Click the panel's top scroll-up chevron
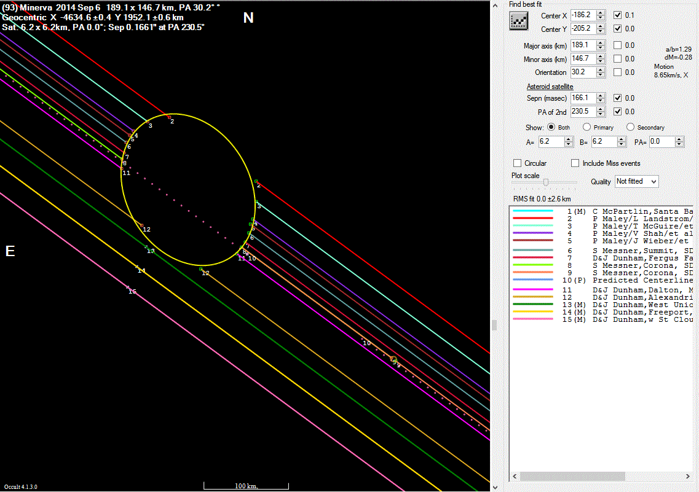 coord(496,5)
